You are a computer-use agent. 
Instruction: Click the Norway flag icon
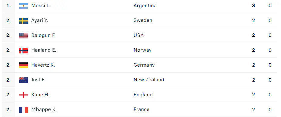[x=23, y=50]
